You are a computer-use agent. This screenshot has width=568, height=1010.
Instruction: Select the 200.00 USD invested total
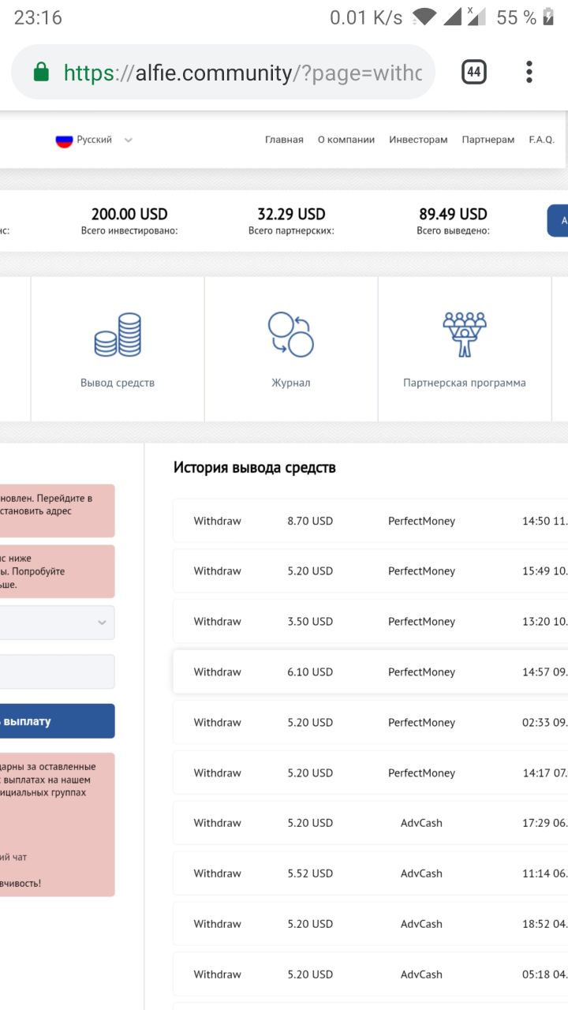(x=129, y=214)
